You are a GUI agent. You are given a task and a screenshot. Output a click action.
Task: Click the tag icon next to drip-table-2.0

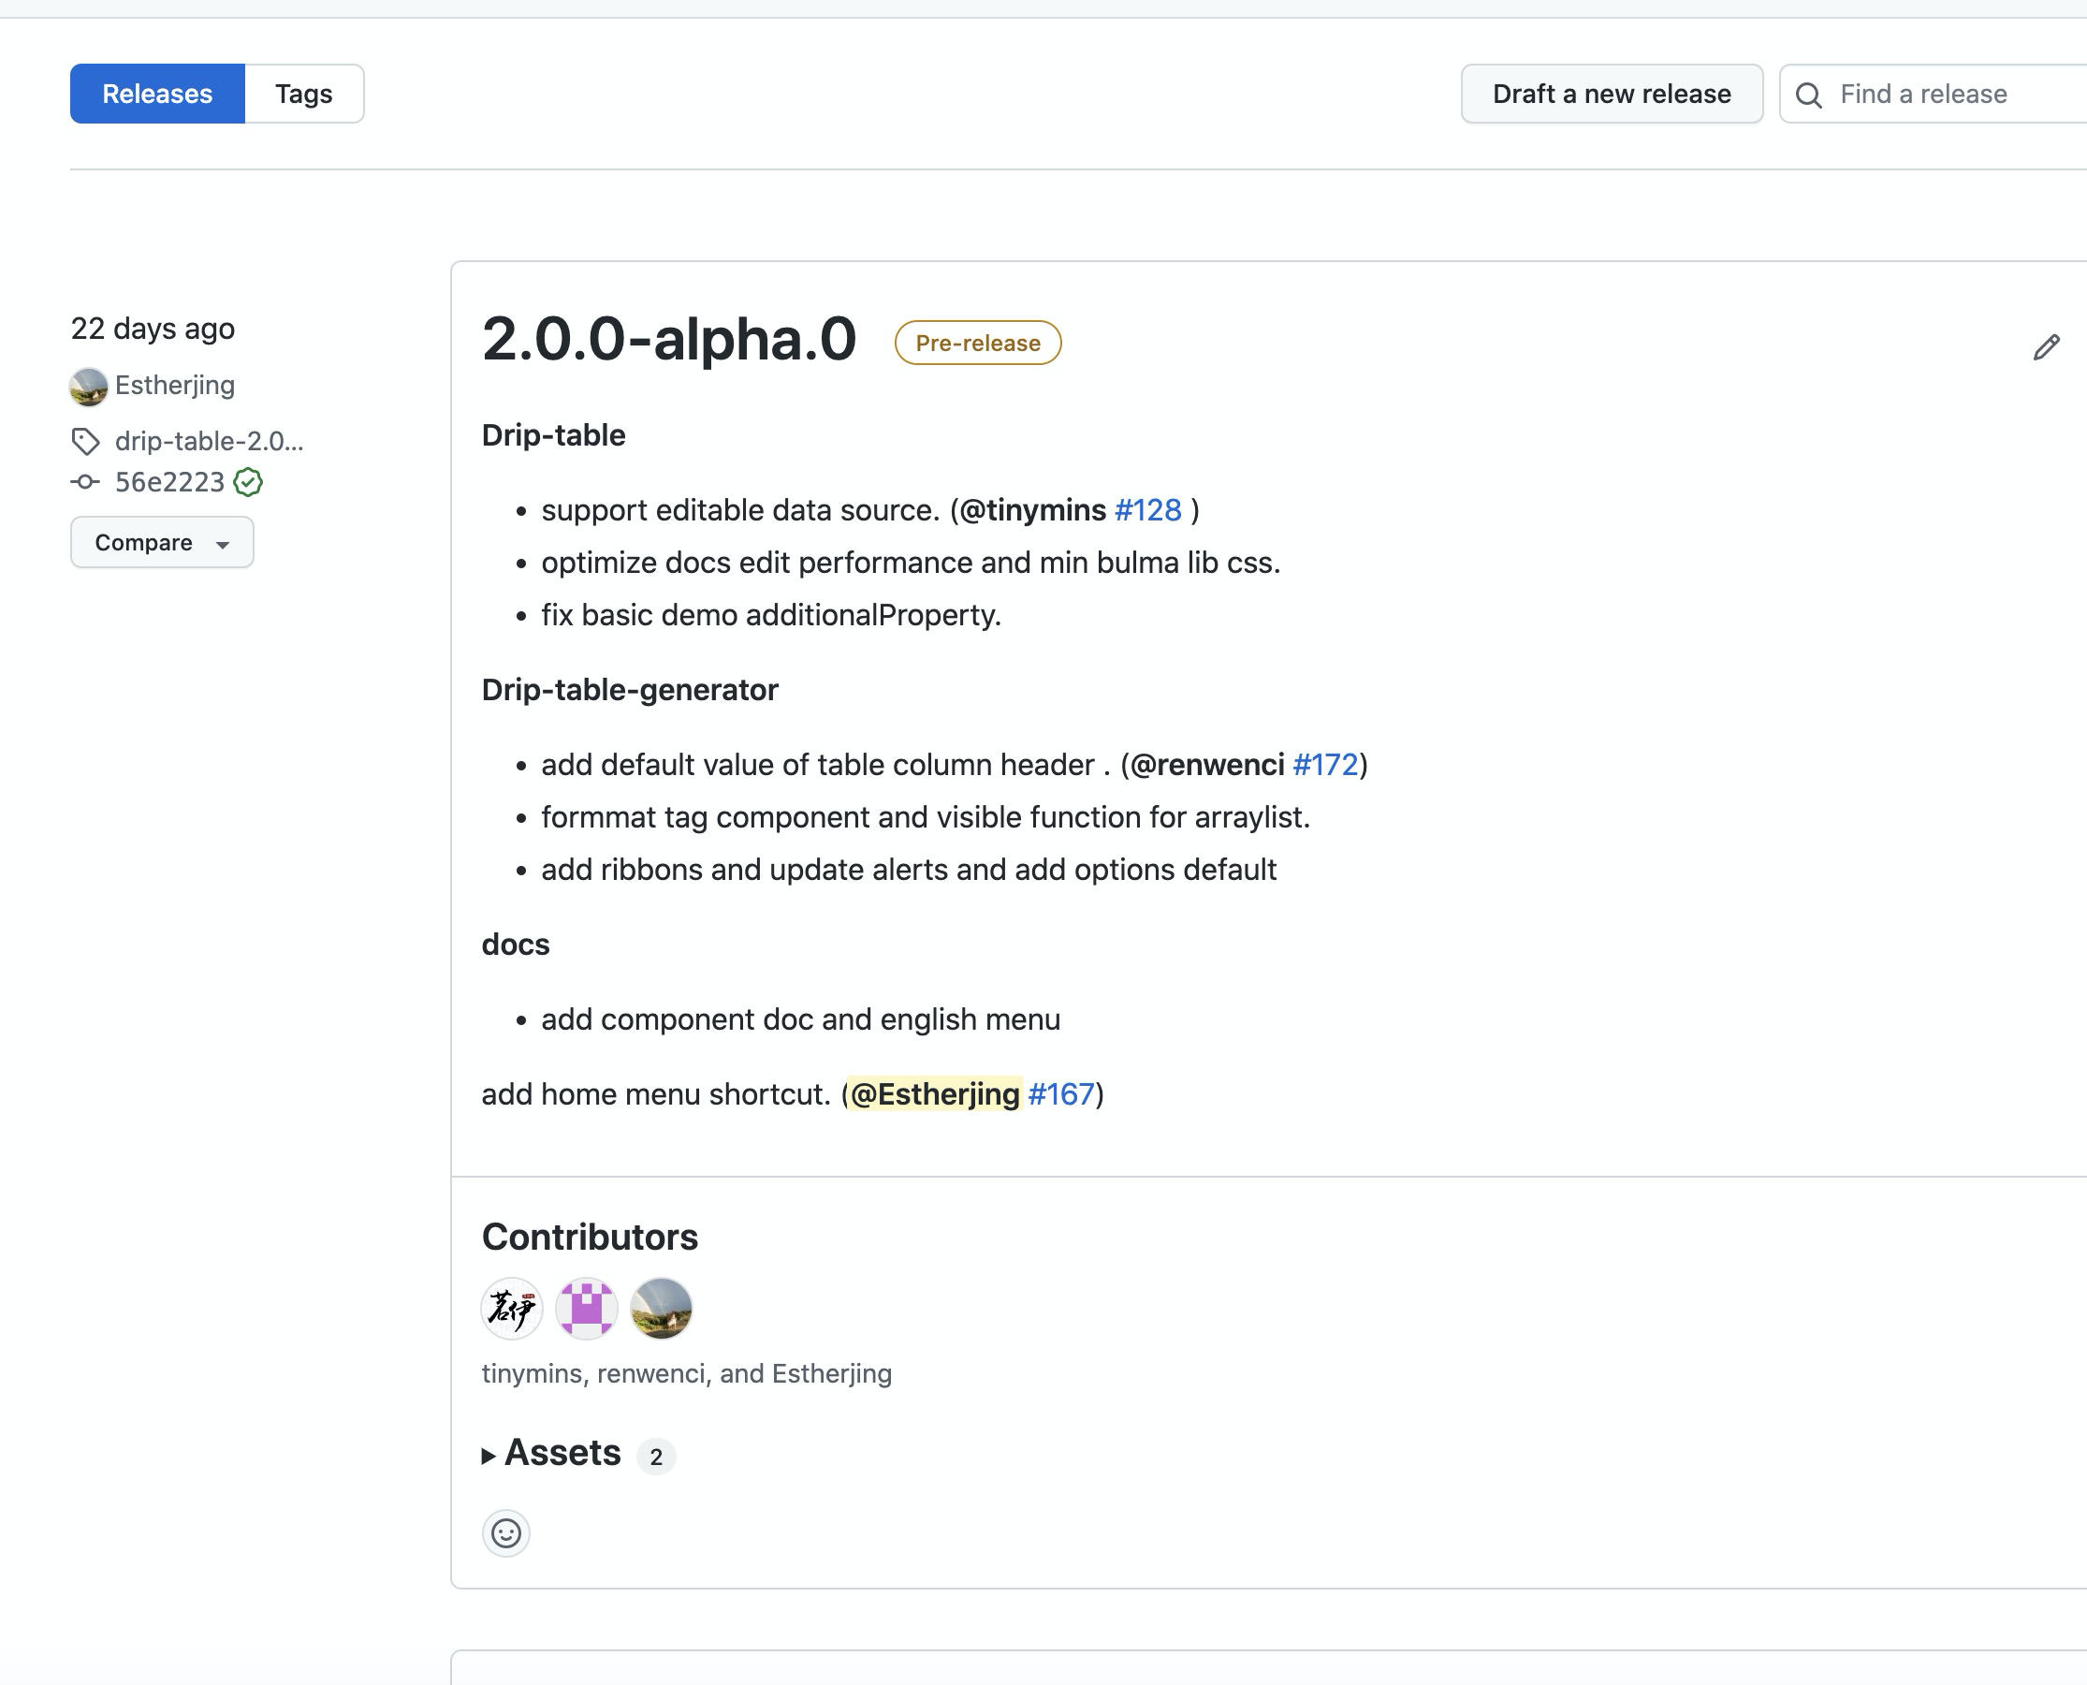(86, 442)
